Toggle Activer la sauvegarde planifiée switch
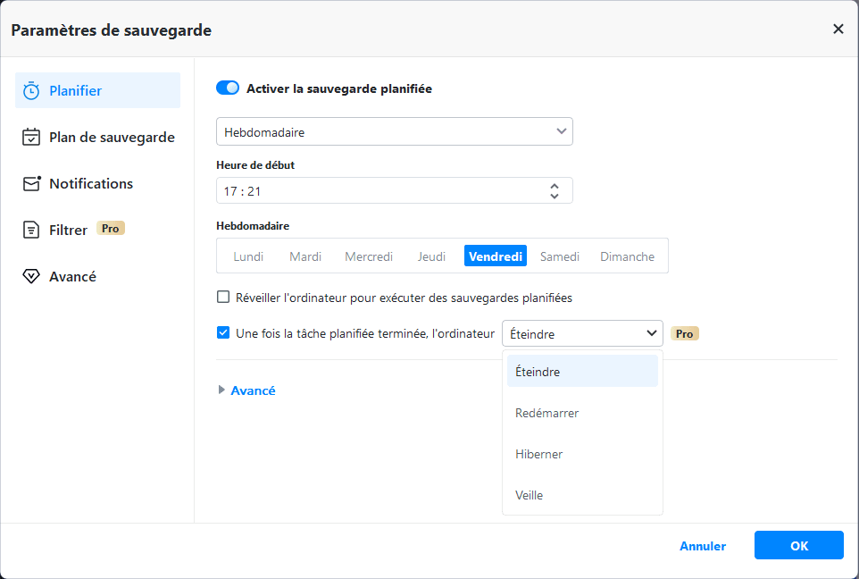 pyautogui.click(x=228, y=88)
